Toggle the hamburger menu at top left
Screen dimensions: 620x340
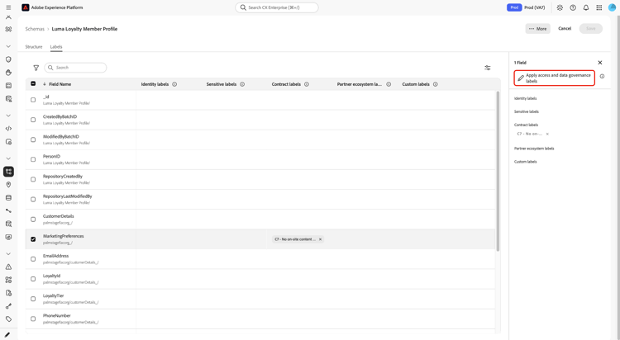pos(8,7)
